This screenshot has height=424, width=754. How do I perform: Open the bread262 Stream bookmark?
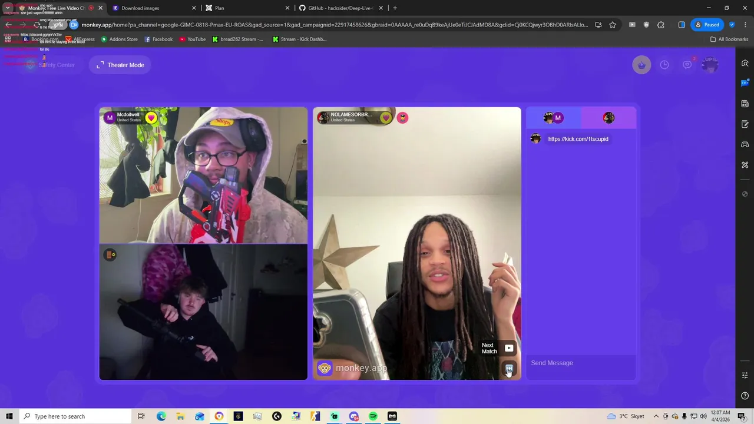pos(237,39)
